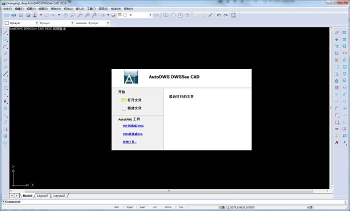
Task: Select the Line draw tool
Action: click(x=5, y=32)
